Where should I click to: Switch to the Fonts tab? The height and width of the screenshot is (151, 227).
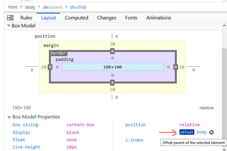(x=131, y=18)
